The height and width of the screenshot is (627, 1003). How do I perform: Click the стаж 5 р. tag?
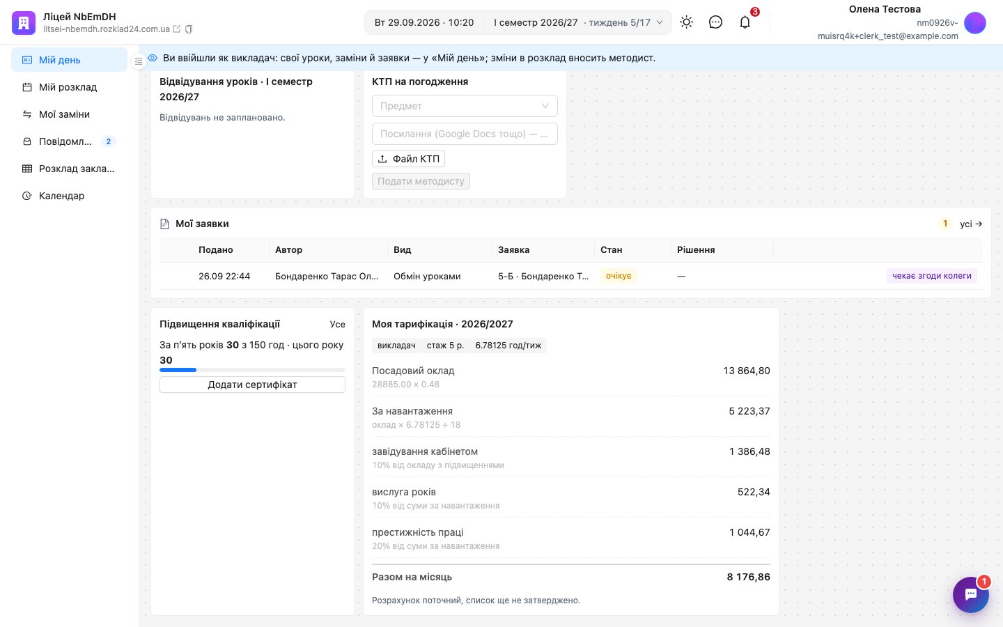pos(446,346)
